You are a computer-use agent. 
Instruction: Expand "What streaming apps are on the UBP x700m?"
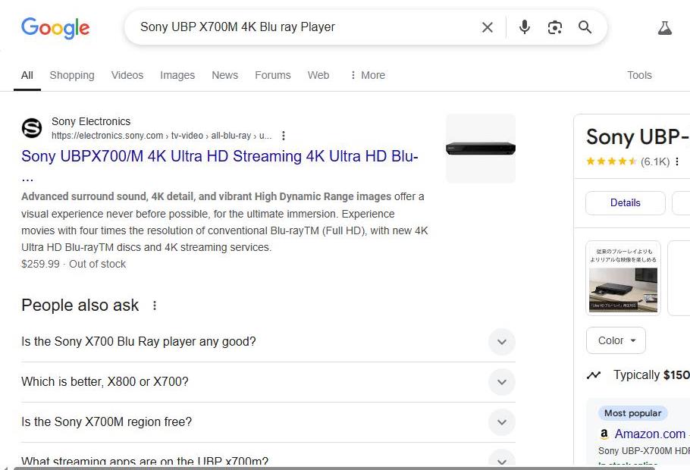(268, 459)
